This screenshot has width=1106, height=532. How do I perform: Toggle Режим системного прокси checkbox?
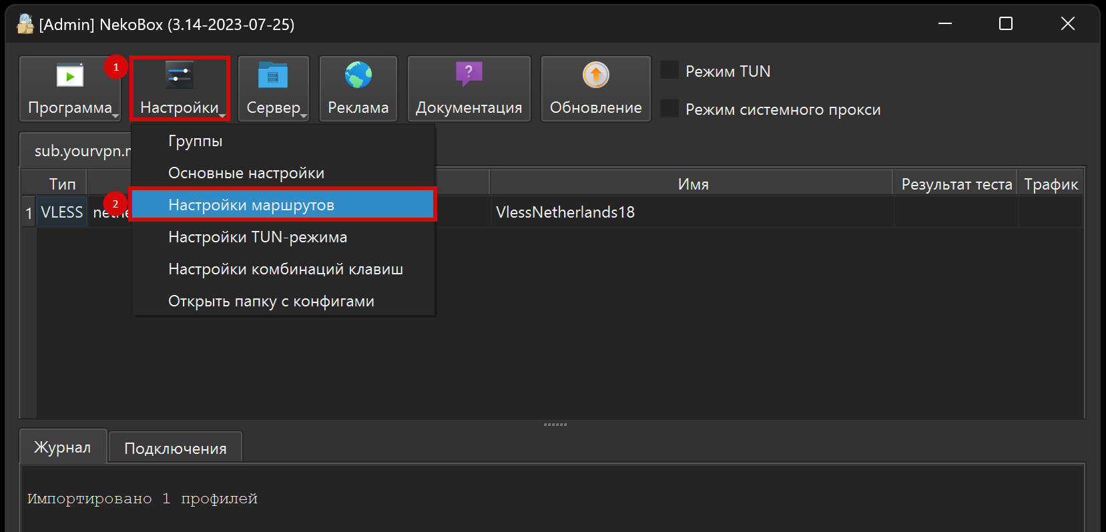pos(669,109)
